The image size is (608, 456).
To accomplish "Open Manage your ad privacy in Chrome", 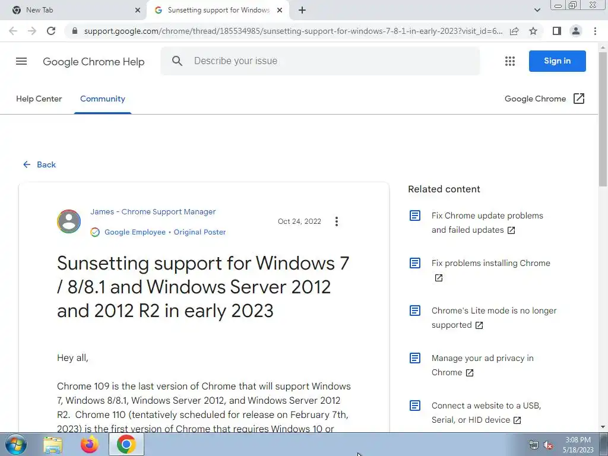I will (x=482, y=365).
